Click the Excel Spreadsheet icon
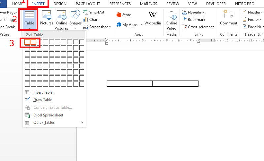The width and height of the screenshot is (264, 161). (x=27, y=115)
